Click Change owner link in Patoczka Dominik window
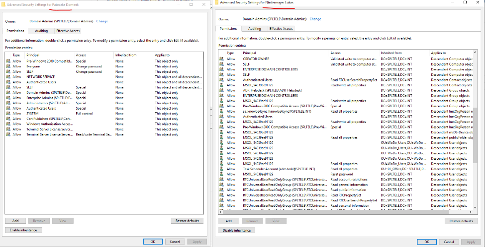Screen dimensions: 485x247 click(102, 21)
